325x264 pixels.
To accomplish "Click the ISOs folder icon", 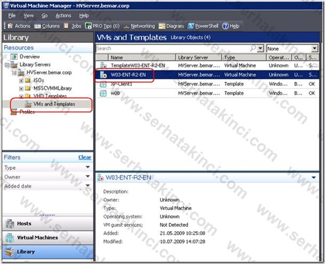I will (x=28, y=80).
